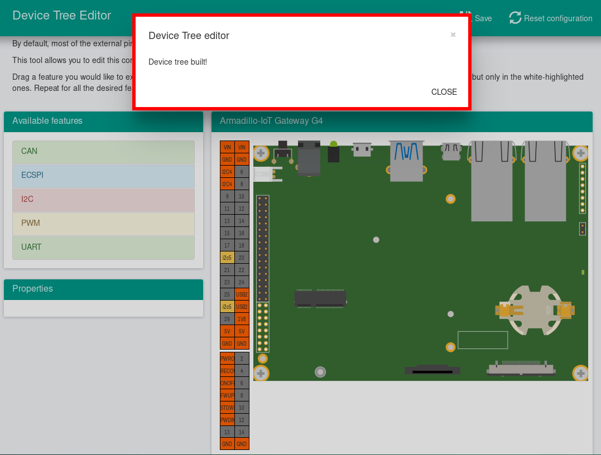The width and height of the screenshot is (601, 455).
Task: Click the RECOV pin cell
Action: coord(227,371)
